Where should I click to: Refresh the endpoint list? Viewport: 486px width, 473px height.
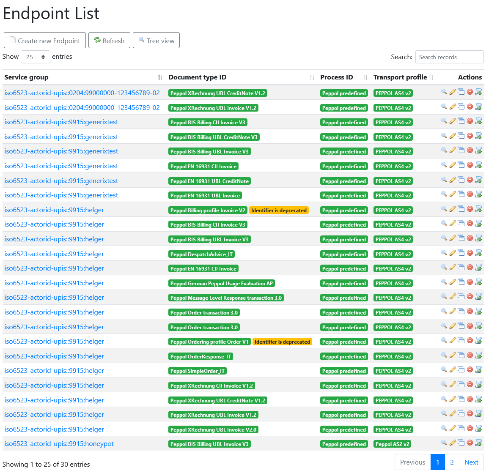pyautogui.click(x=109, y=40)
